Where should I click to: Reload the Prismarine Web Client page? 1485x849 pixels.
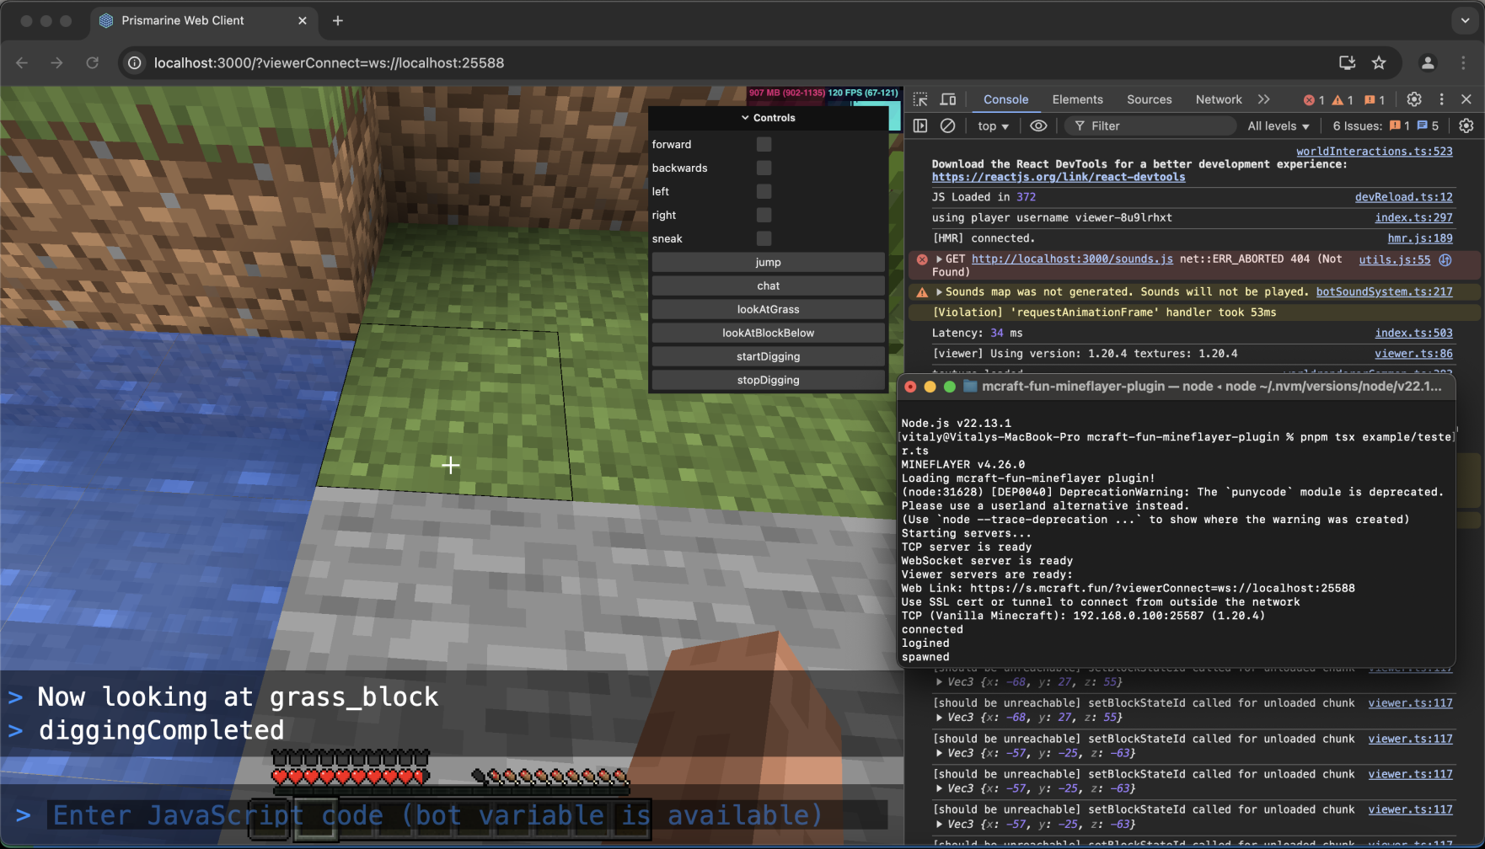point(93,63)
